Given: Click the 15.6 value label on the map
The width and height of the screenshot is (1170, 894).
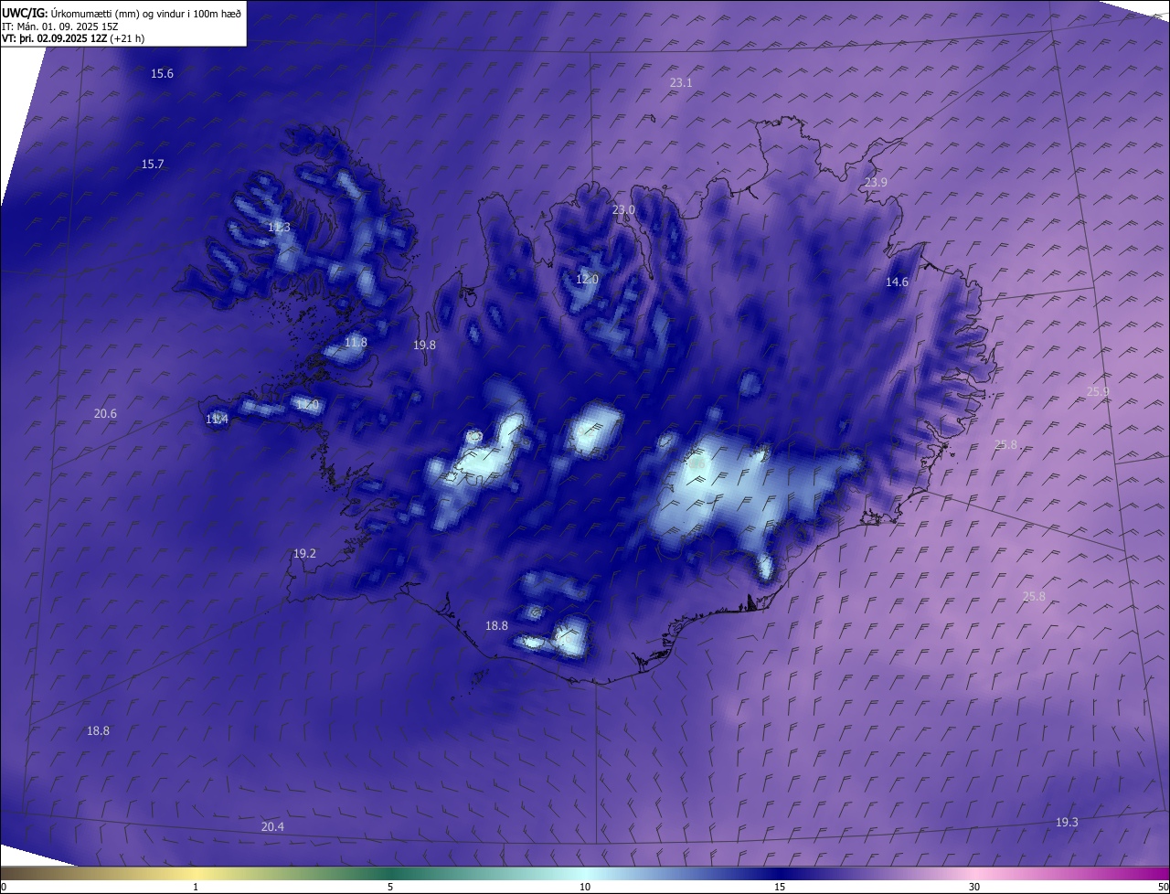Looking at the screenshot, I should (162, 73).
